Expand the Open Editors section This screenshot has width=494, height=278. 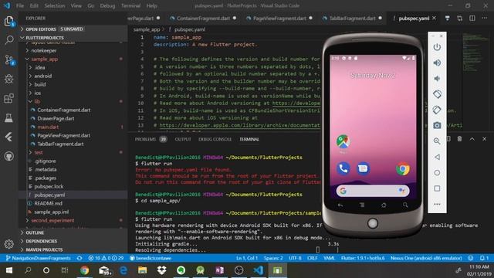point(73,29)
